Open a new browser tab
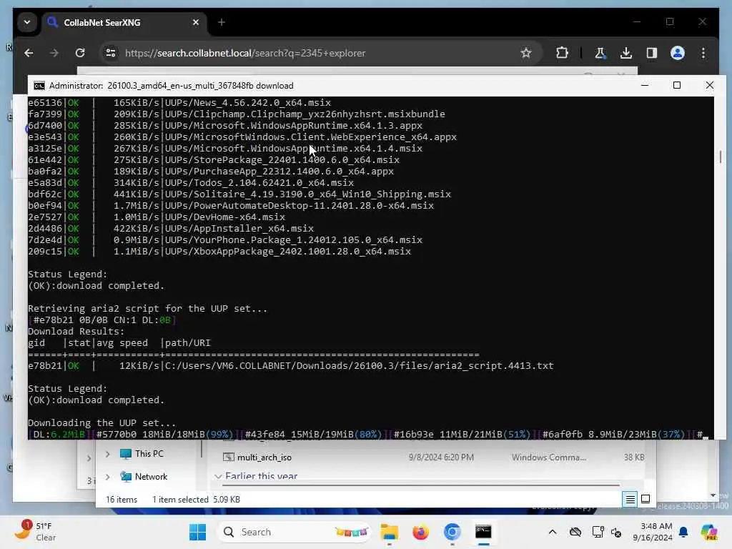Viewport: 732px width, 549px height. point(222,22)
